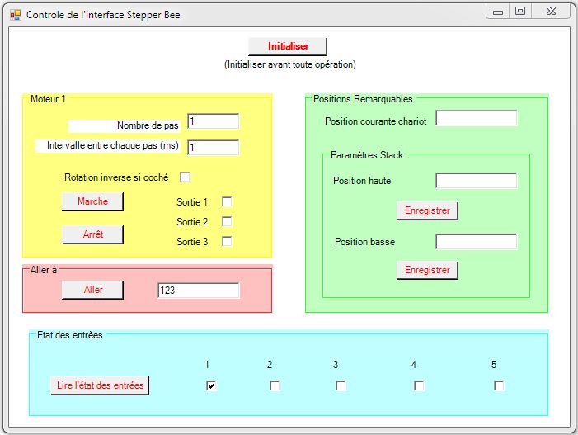Image resolution: width=578 pixels, height=435 pixels.
Task: Click Enregistrer under Position basse
Action: tap(427, 270)
